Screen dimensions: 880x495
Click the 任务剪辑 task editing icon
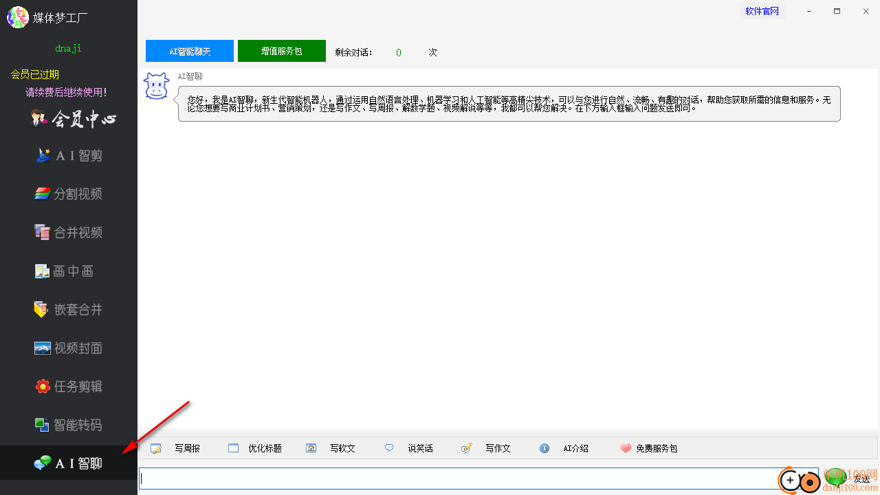tap(43, 386)
